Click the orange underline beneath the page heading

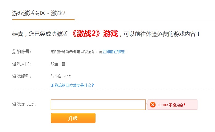click(x=43, y=20)
